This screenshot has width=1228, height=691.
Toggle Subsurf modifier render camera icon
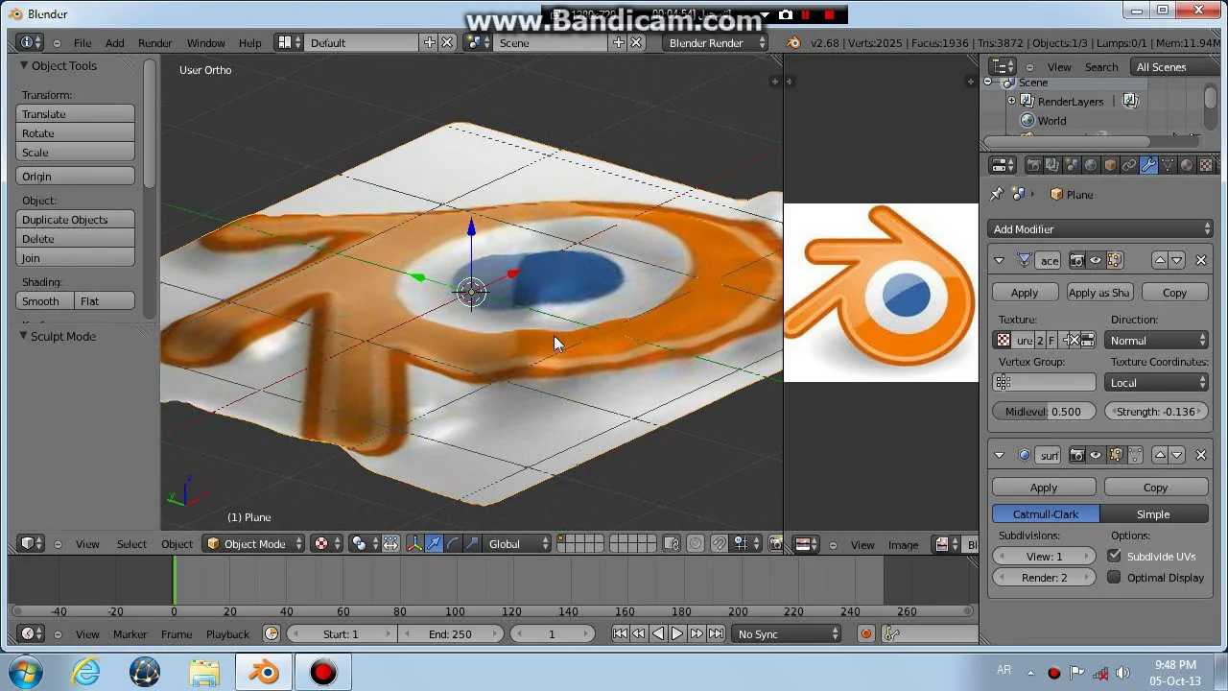[x=1077, y=455]
